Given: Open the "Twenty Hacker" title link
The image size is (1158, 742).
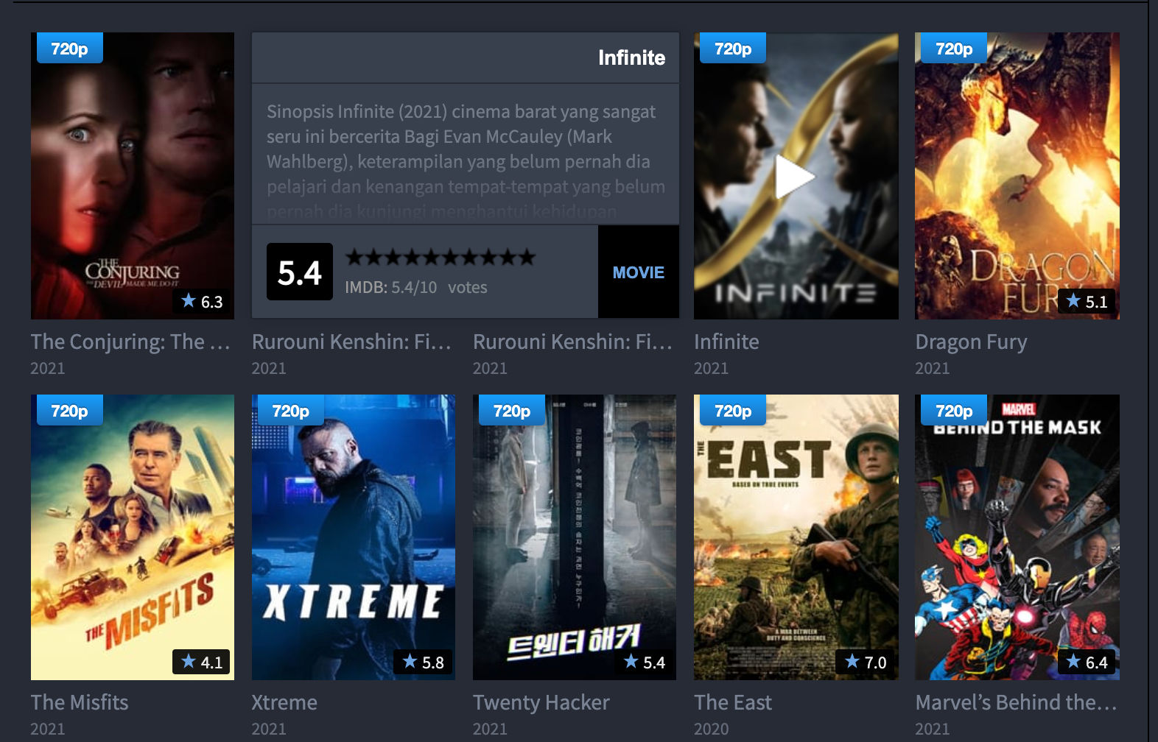Looking at the screenshot, I should pos(541,703).
